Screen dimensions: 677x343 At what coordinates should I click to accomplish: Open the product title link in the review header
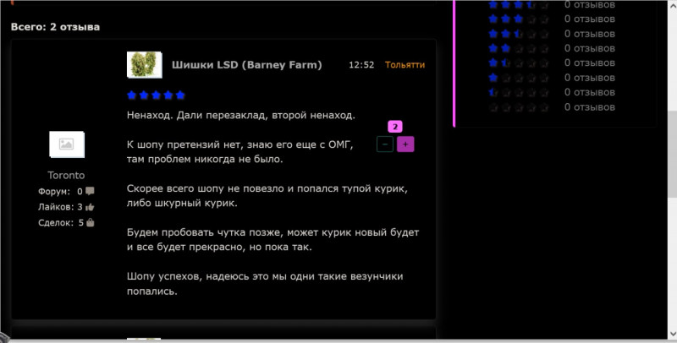tap(246, 64)
